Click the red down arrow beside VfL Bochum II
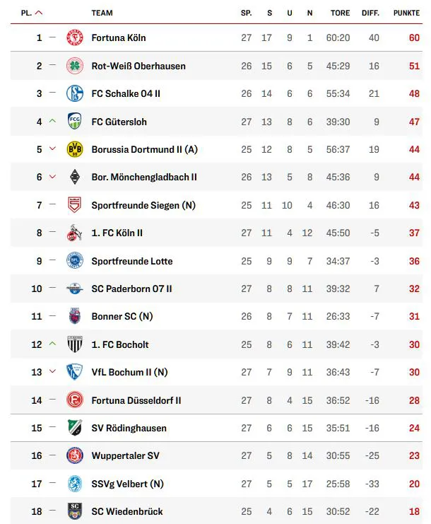Image resolution: width=431 pixels, height=524 pixels. click(x=52, y=372)
